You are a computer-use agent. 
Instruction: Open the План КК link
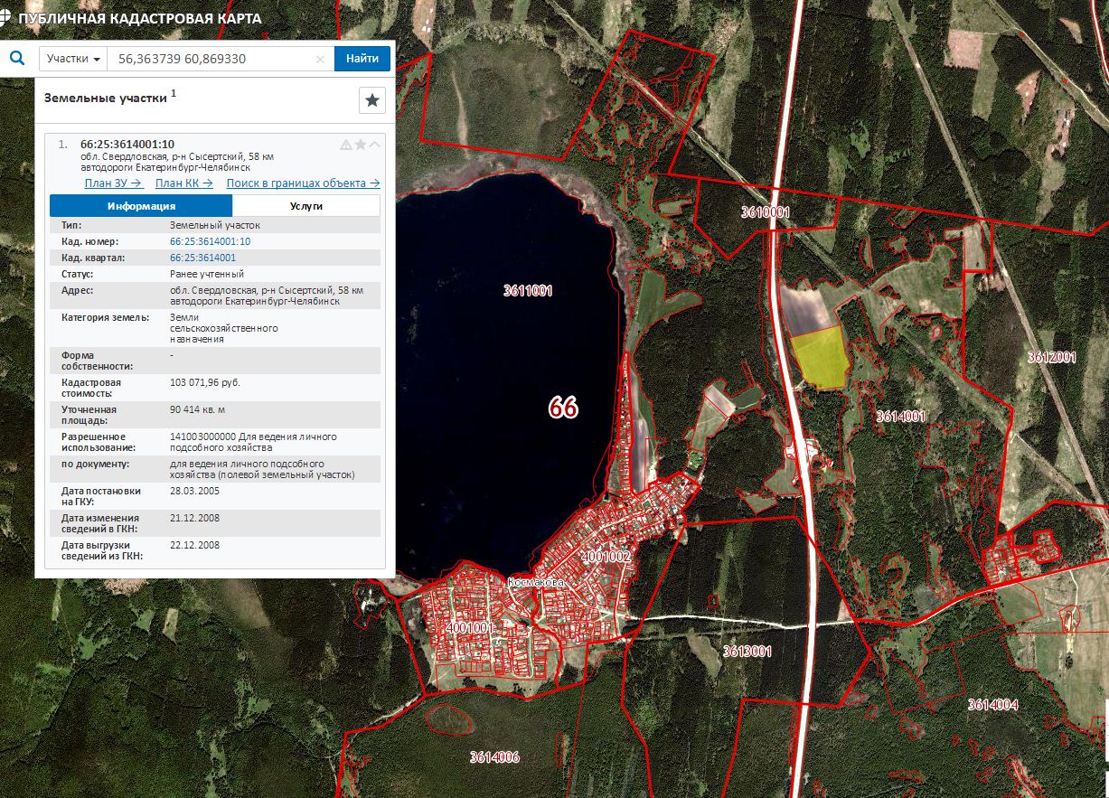(184, 183)
